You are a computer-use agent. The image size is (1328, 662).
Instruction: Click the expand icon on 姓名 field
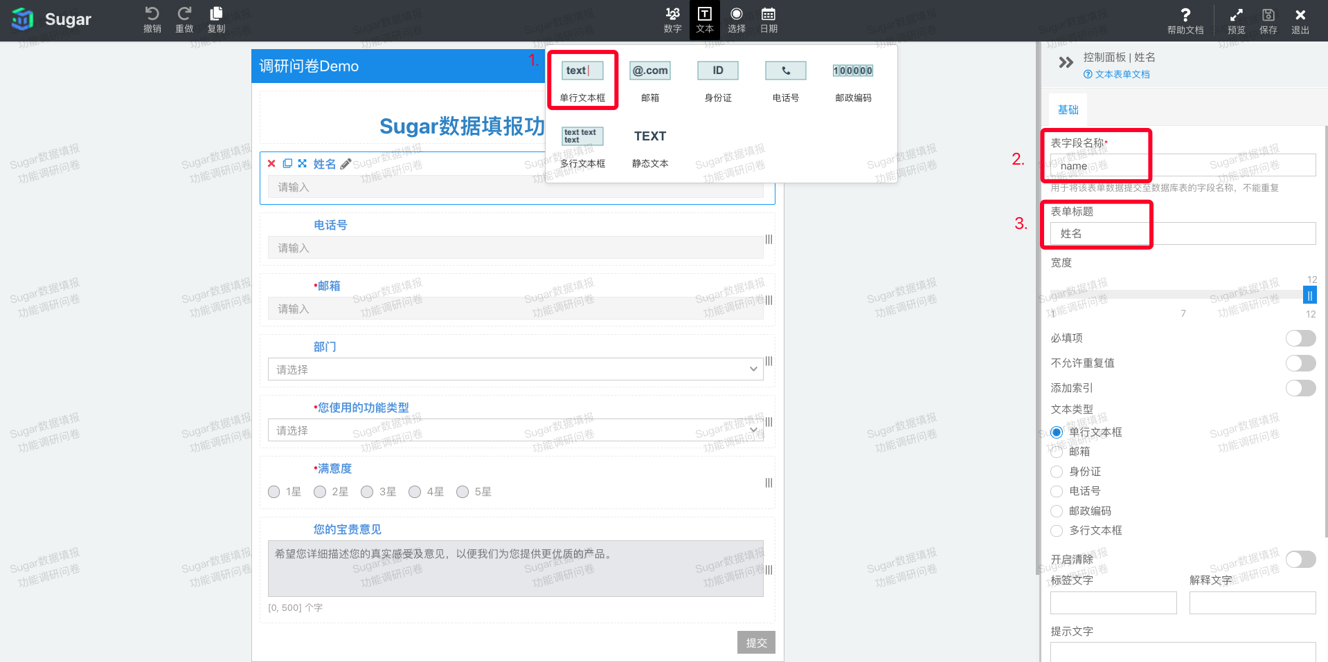coord(302,163)
